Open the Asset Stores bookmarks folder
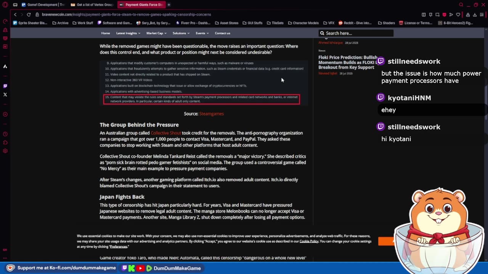The height and width of the screenshot is (274, 488). coord(226,23)
